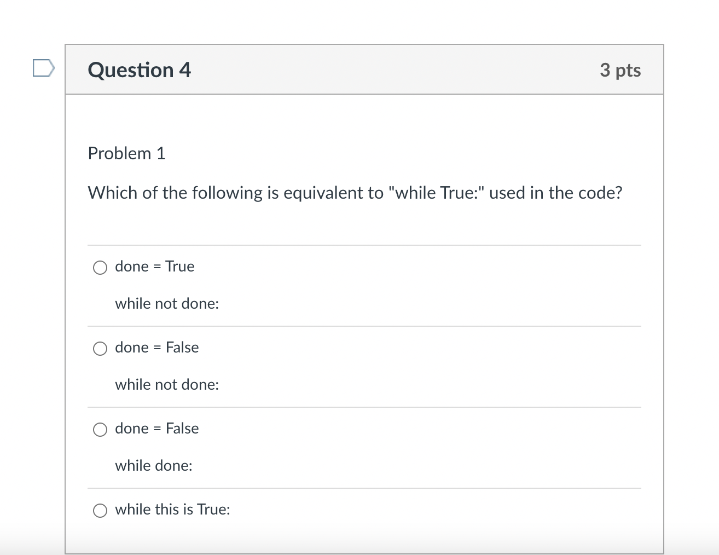Viewport: 719px width, 555px height.
Task: Click the divider line above the first answer
Action: tap(364, 245)
